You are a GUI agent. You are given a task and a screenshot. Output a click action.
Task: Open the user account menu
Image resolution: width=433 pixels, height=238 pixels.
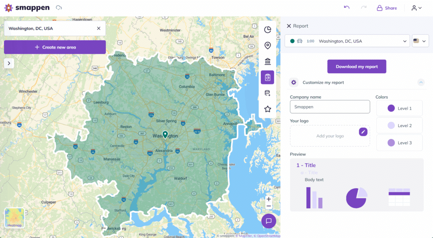417,8
